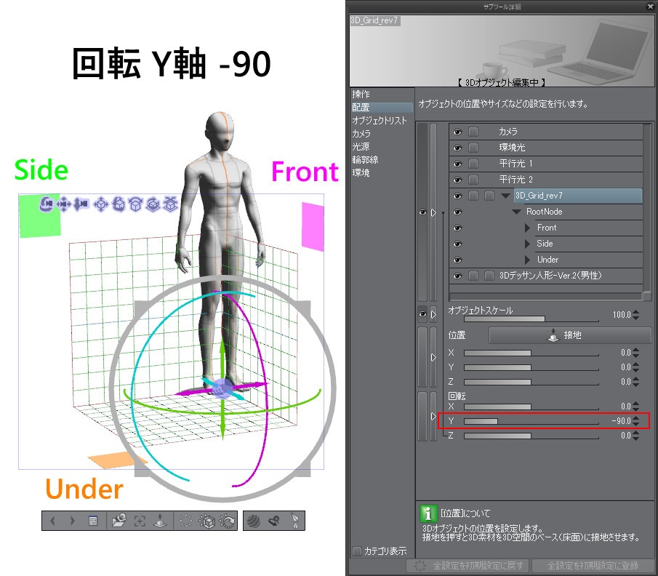The image size is (658, 576).
Task: Select the move 3D object tool icon
Action: [101, 205]
